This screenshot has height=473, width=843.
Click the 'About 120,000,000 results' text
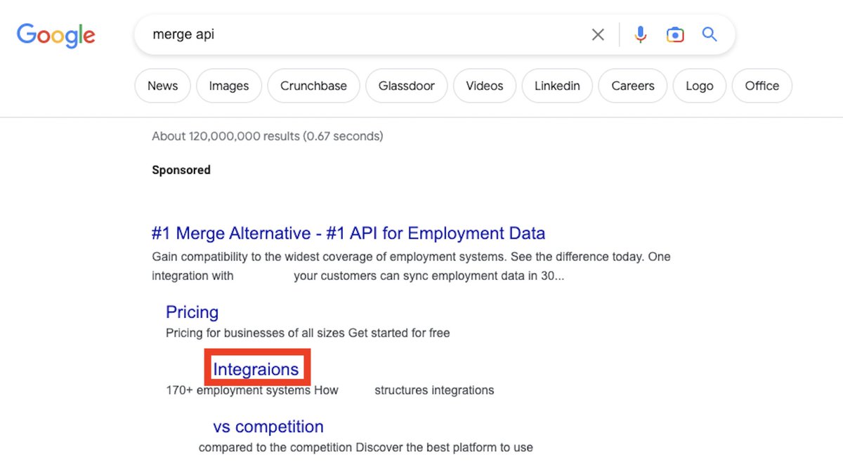tap(268, 136)
